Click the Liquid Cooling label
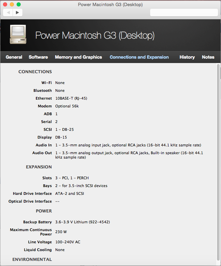Image resolution: width=221 pixels, height=266 pixels. [38, 250]
